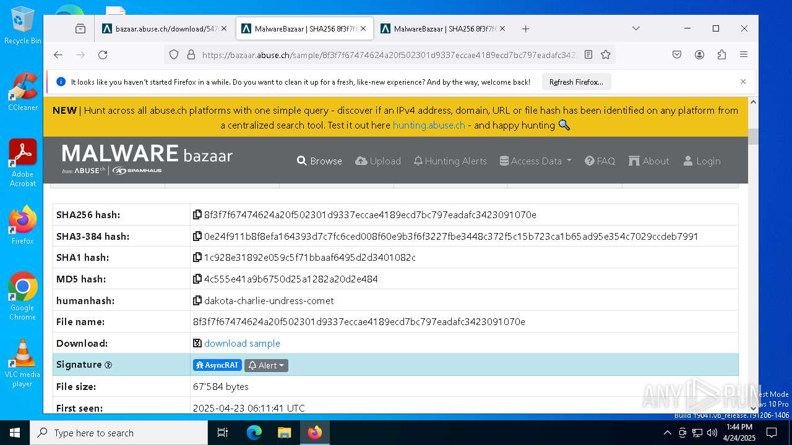Click the Login link
792x445 pixels.
click(702, 161)
